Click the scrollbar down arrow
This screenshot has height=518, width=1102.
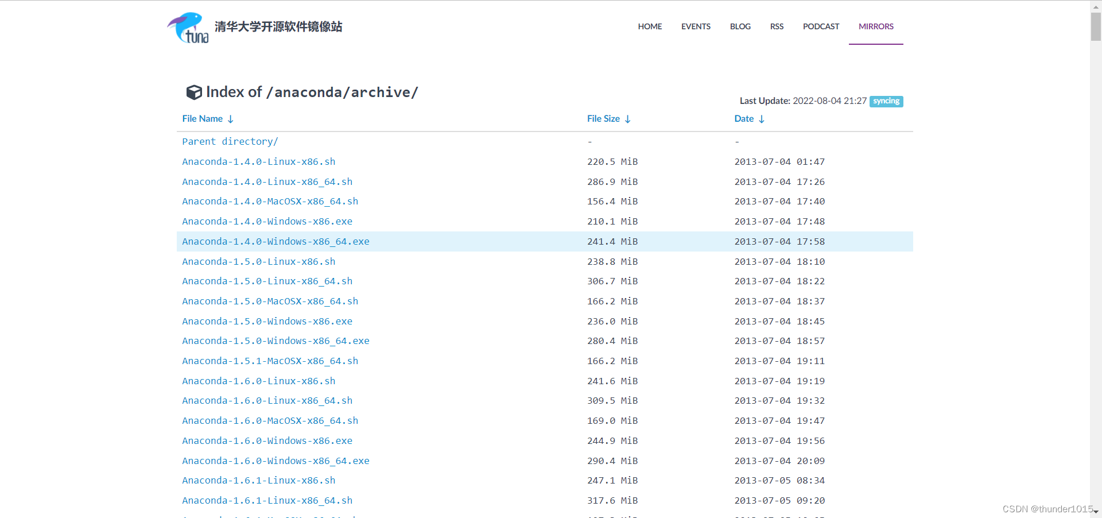point(1096,512)
